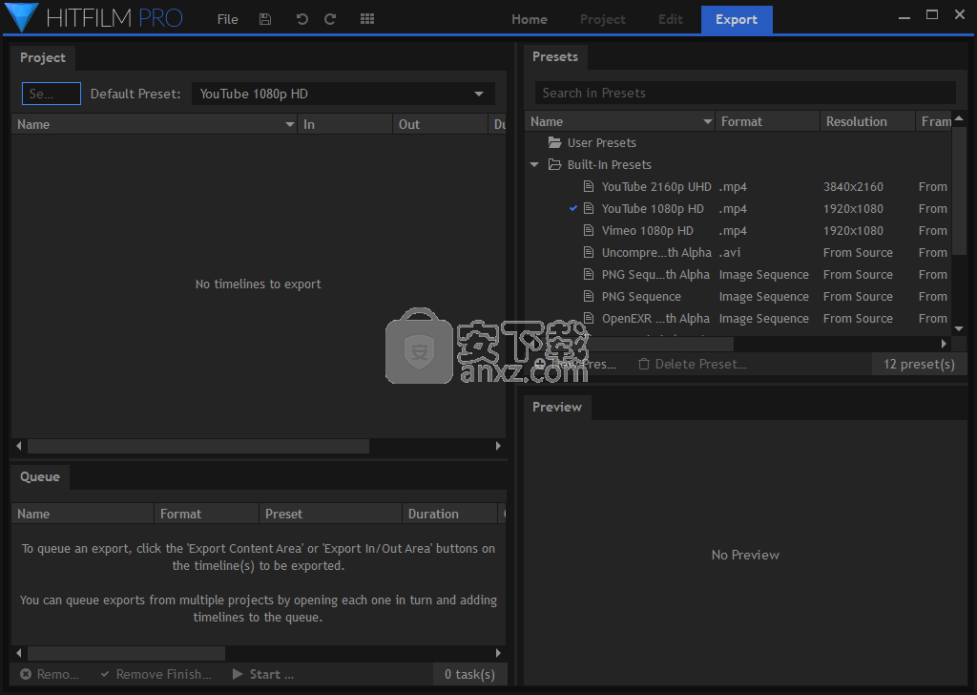Image resolution: width=977 pixels, height=695 pixels.
Task: Click the Project panel scroll right arrow
Action: coord(498,446)
